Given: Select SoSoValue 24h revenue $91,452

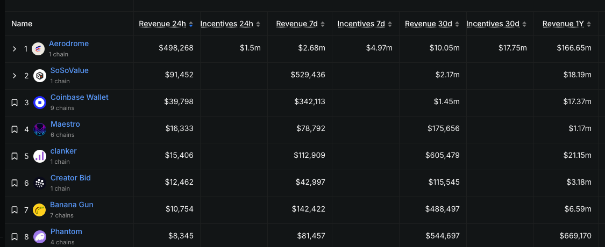Looking at the screenshot, I should click(179, 75).
